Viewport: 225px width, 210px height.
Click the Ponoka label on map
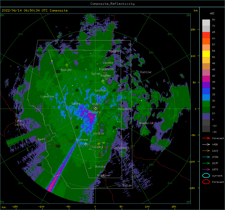click(114, 51)
